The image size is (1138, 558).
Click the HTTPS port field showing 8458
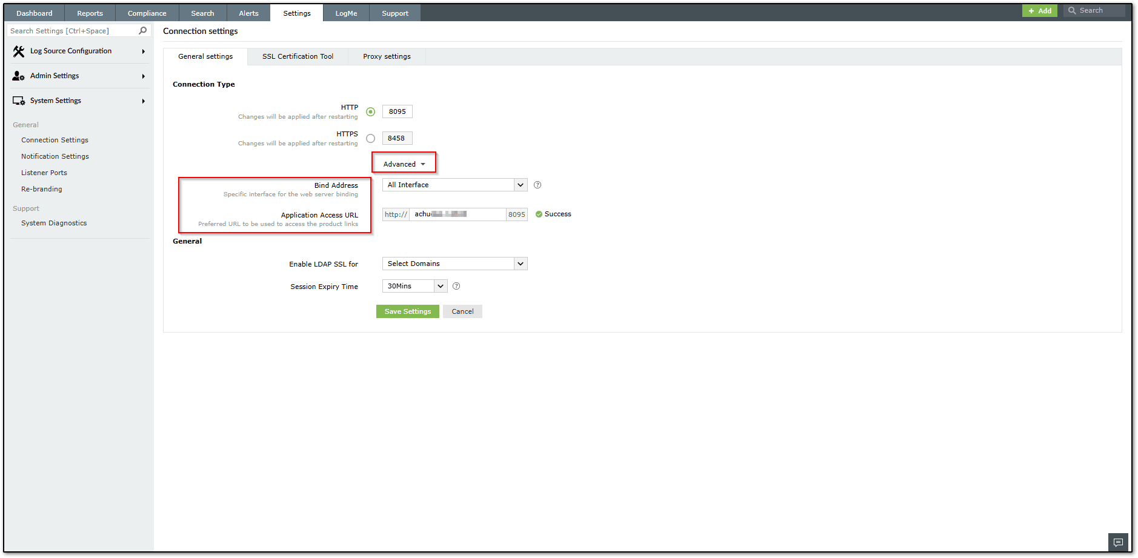[398, 138]
